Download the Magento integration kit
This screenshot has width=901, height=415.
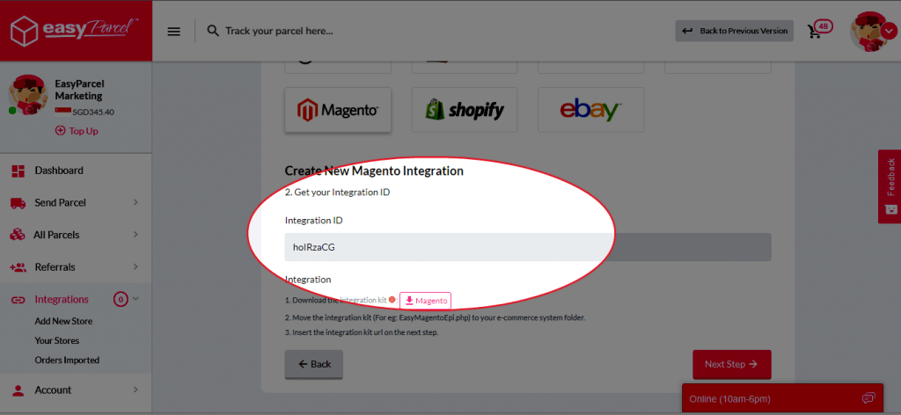coord(425,301)
